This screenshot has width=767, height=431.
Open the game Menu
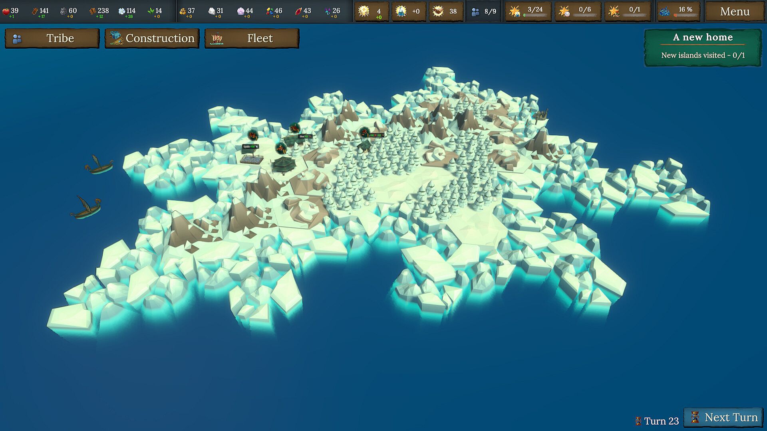coord(734,12)
